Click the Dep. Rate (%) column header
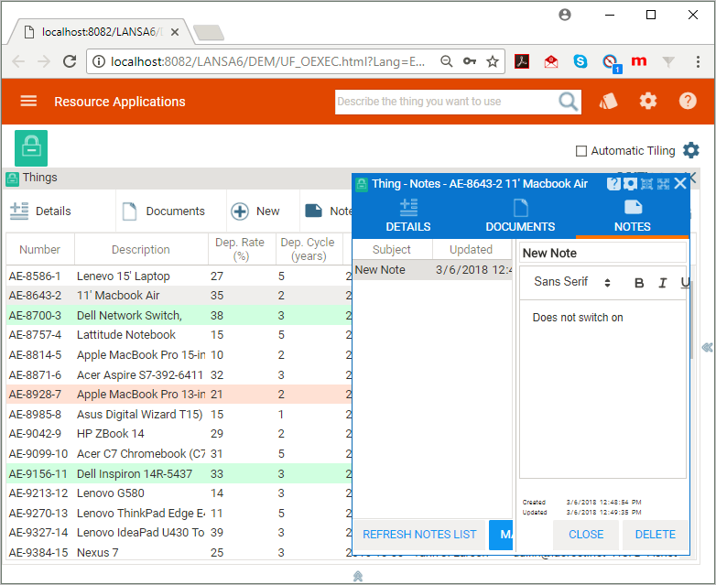Image resolution: width=716 pixels, height=585 pixels. click(242, 249)
